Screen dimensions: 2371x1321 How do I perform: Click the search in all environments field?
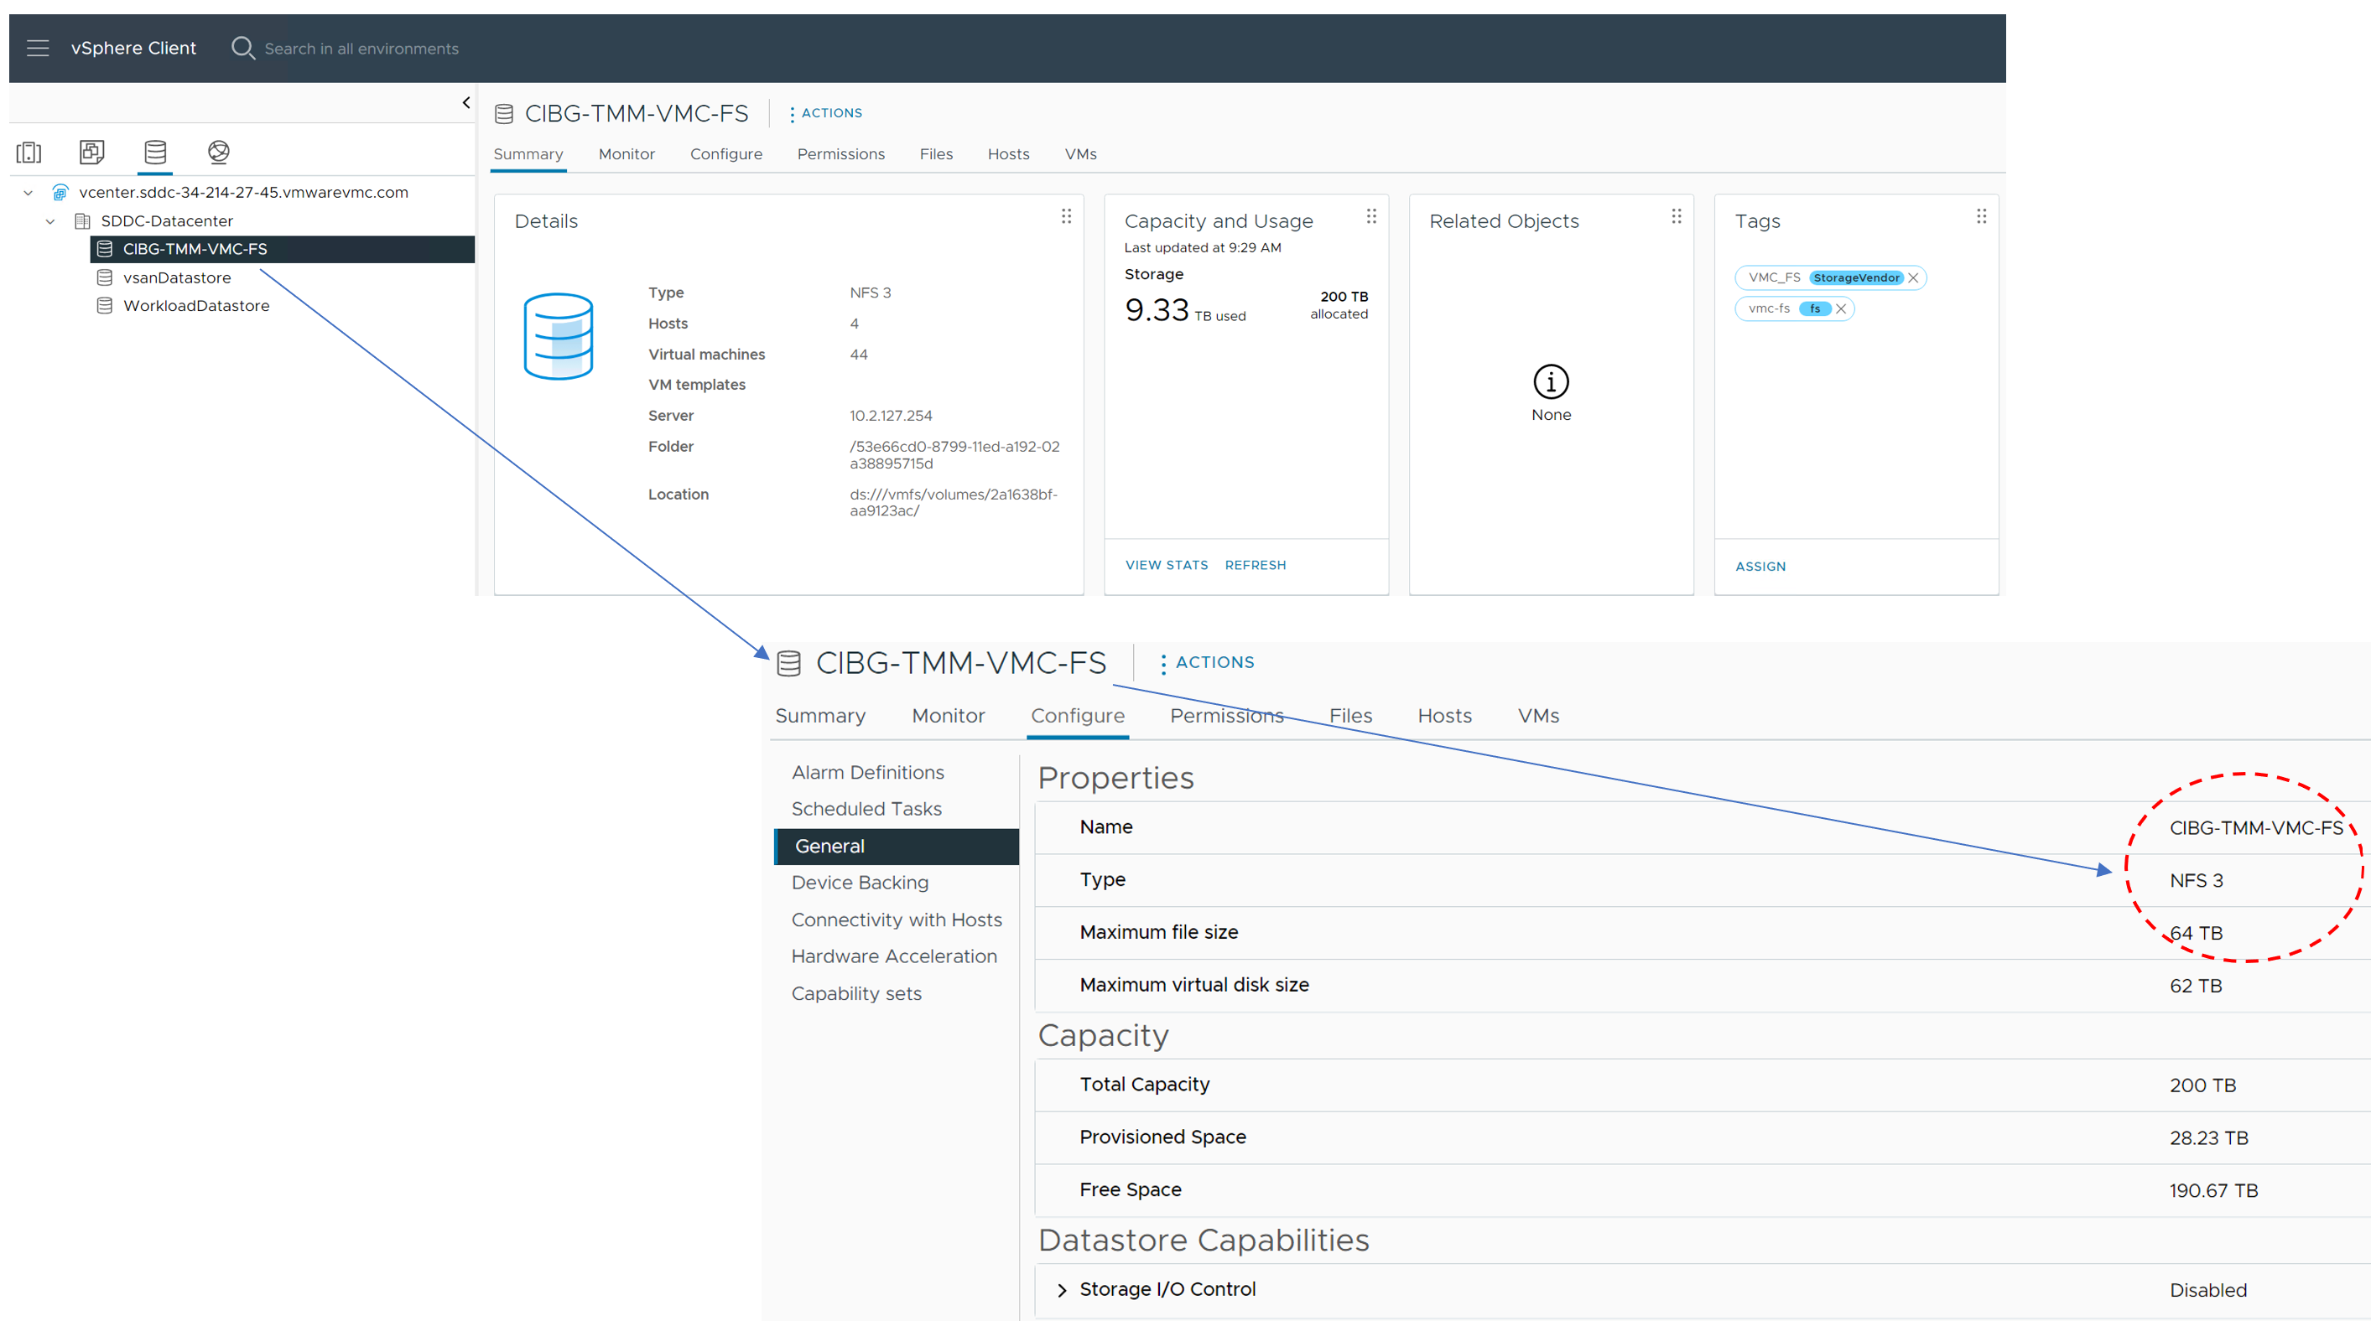(x=361, y=49)
